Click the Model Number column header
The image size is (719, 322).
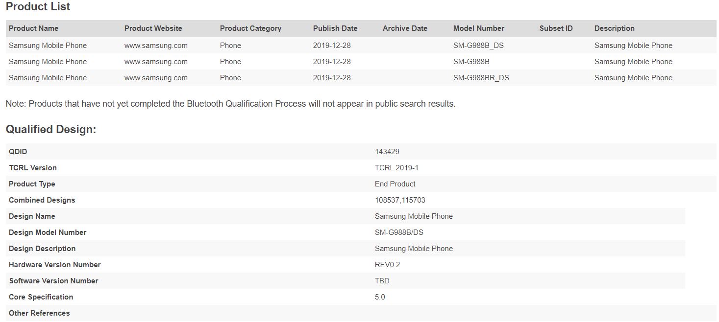pos(478,28)
